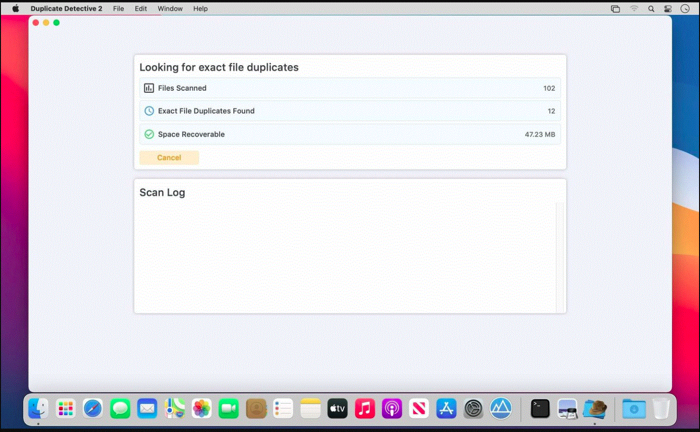Click the green checkmark beside Space Recoverable
700x432 pixels.
149,135
